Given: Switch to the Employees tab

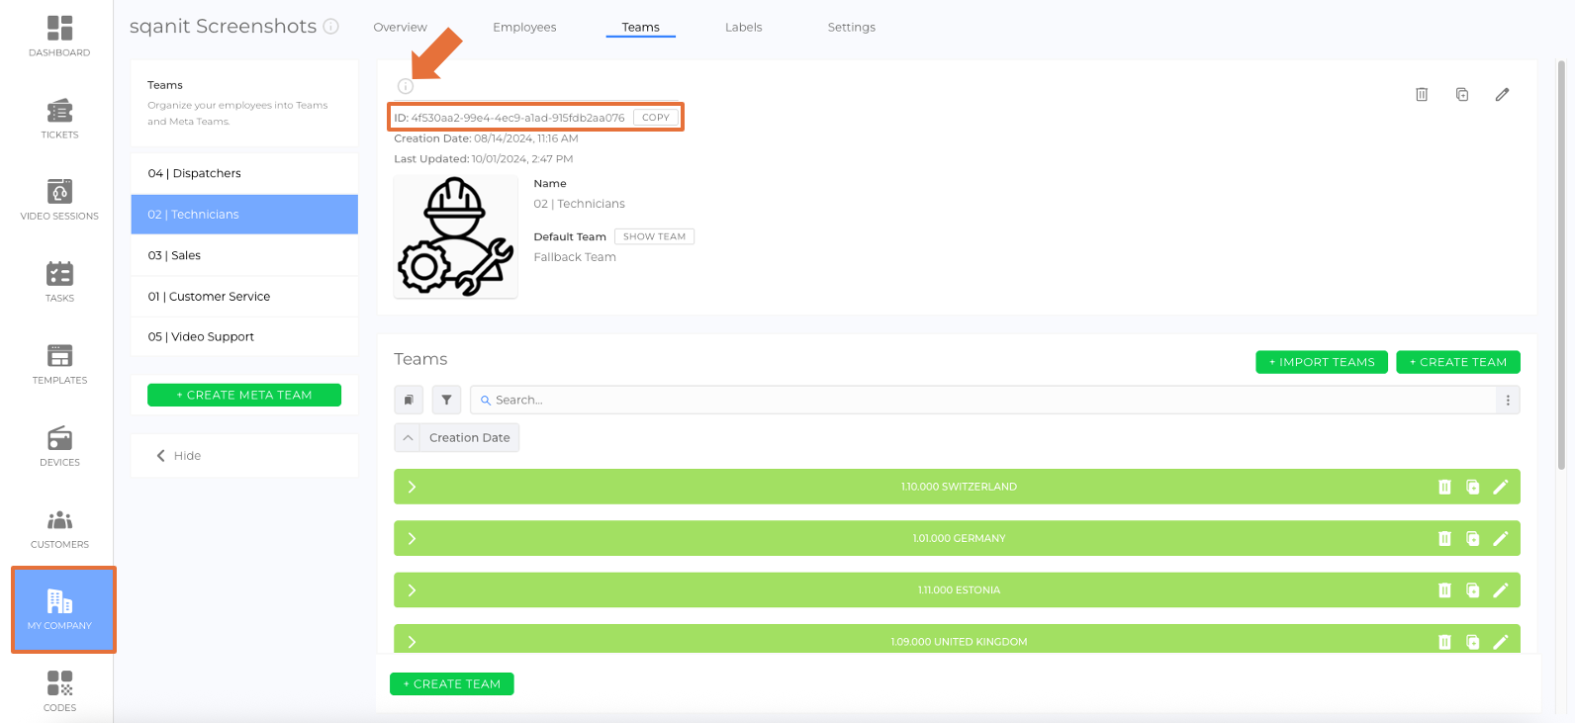Looking at the screenshot, I should [524, 28].
